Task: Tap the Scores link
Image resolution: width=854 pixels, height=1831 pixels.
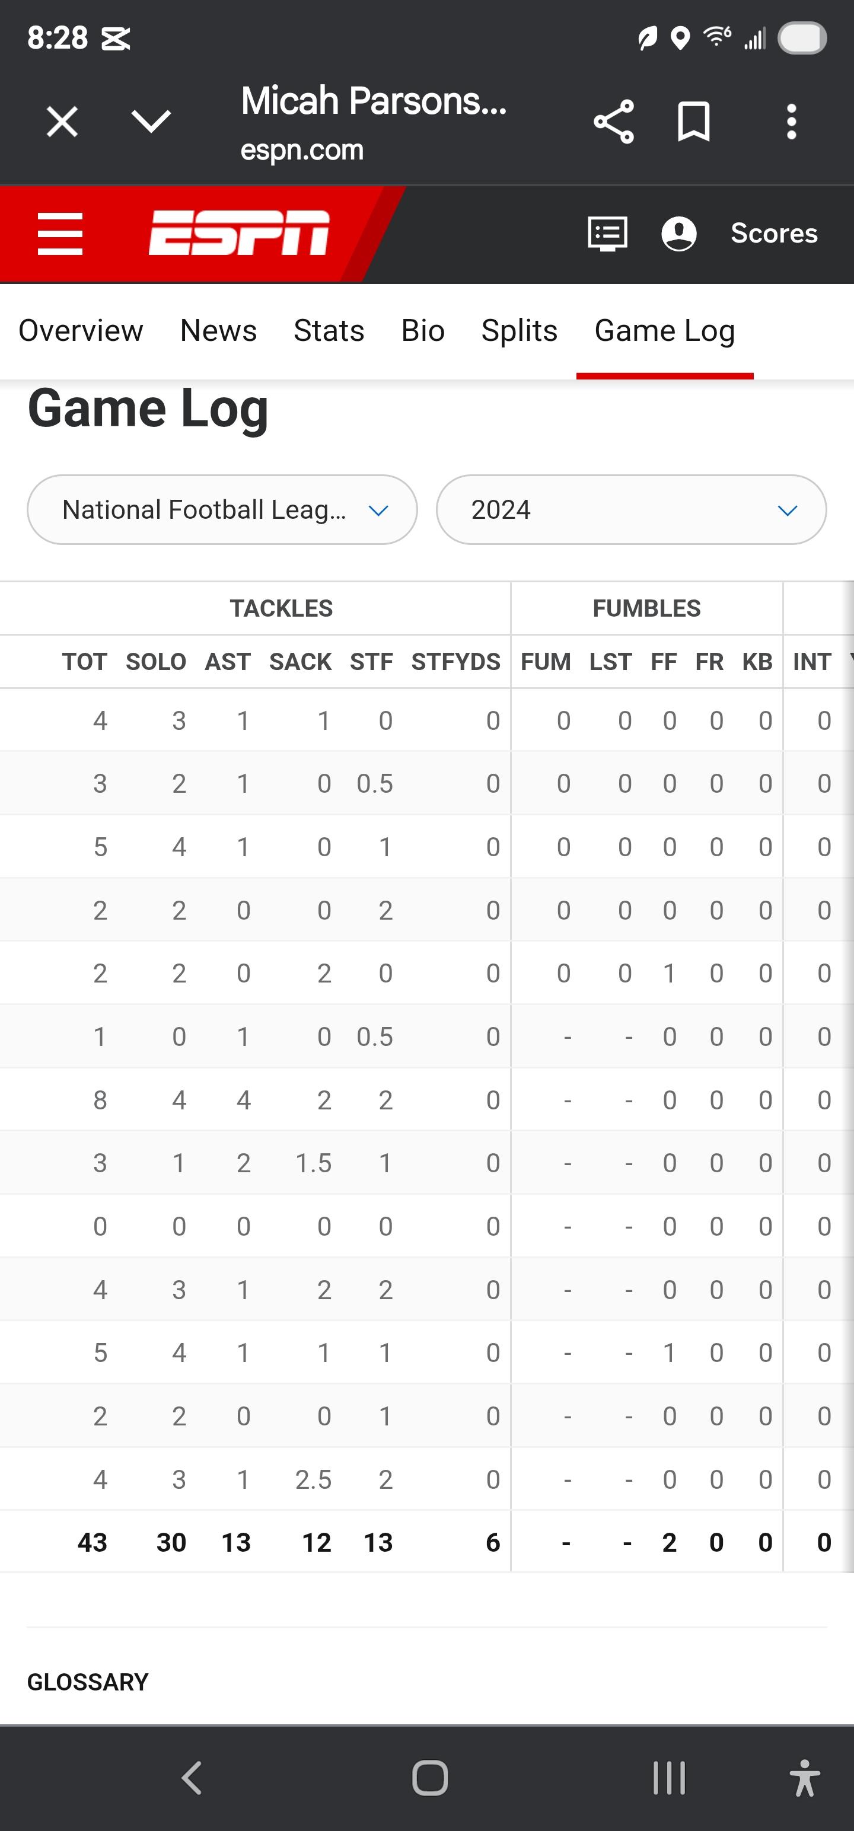Action: coord(774,233)
